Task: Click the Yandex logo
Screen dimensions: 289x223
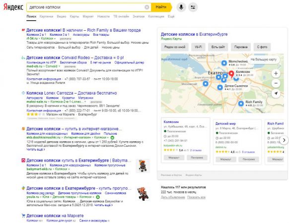Action: tap(13, 7)
